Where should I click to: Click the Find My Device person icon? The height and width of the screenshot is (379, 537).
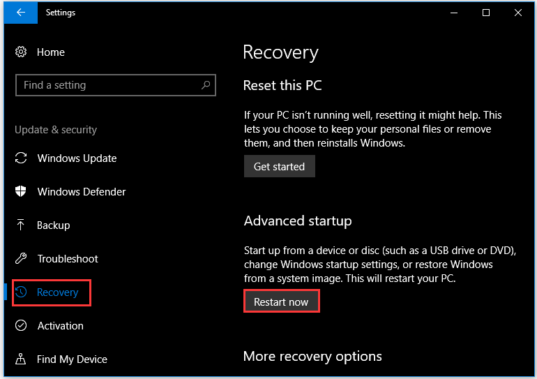[x=20, y=359]
